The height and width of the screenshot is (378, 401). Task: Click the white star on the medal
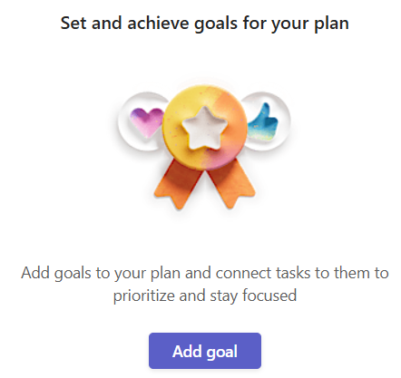point(204,128)
